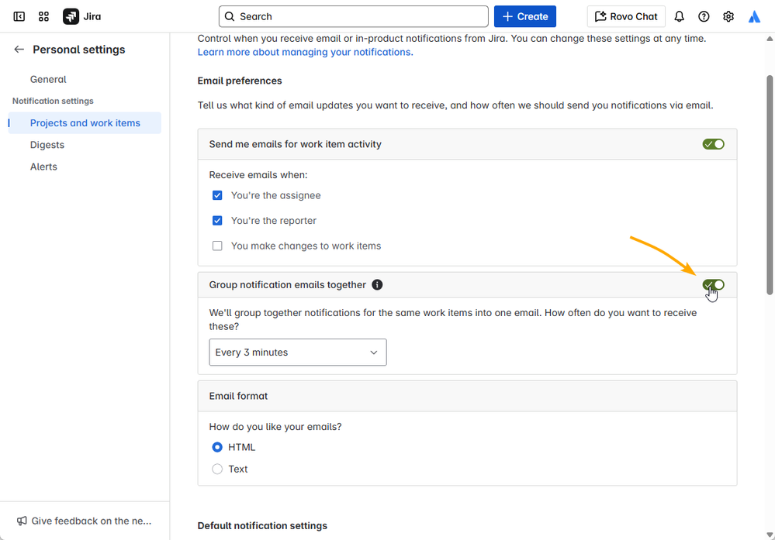The image size is (775, 540).
Task: Collapse the sidebar using the top-left panel icon
Action: (19, 16)
